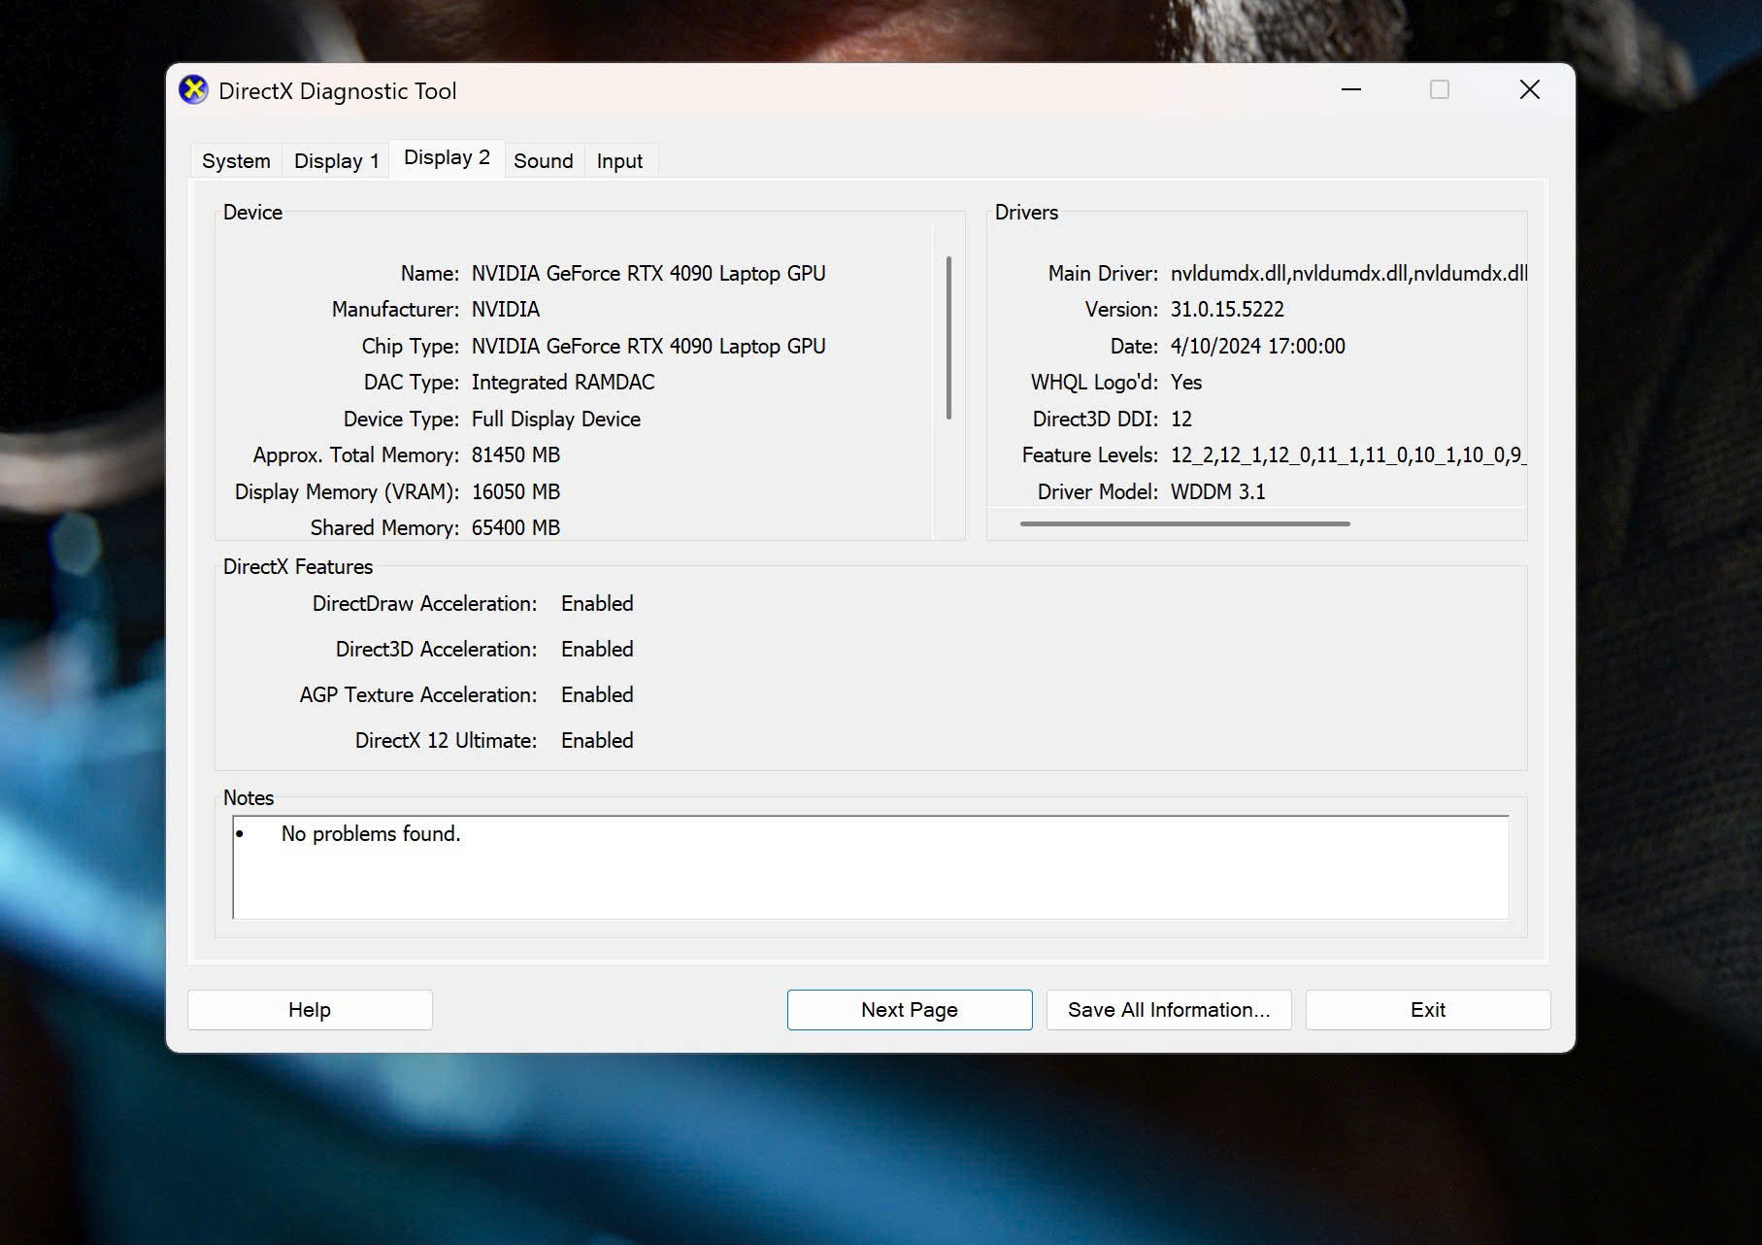Click the WDDM 3.1 driver model value
Image resolution: width=1762 pixels, height=1245 pixels.
tap(1218, 492)
